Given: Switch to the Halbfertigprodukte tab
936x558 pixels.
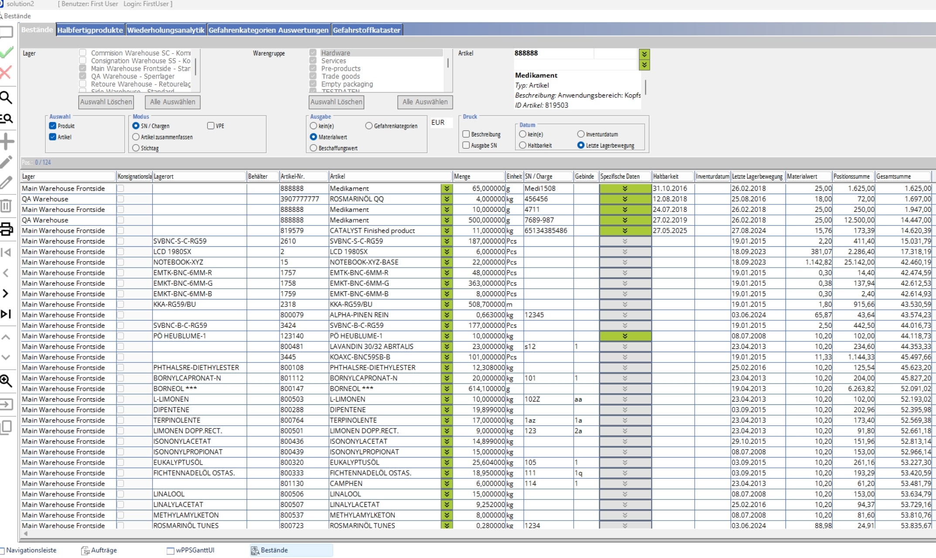Looking at the screenshot, I should [90, 30].
